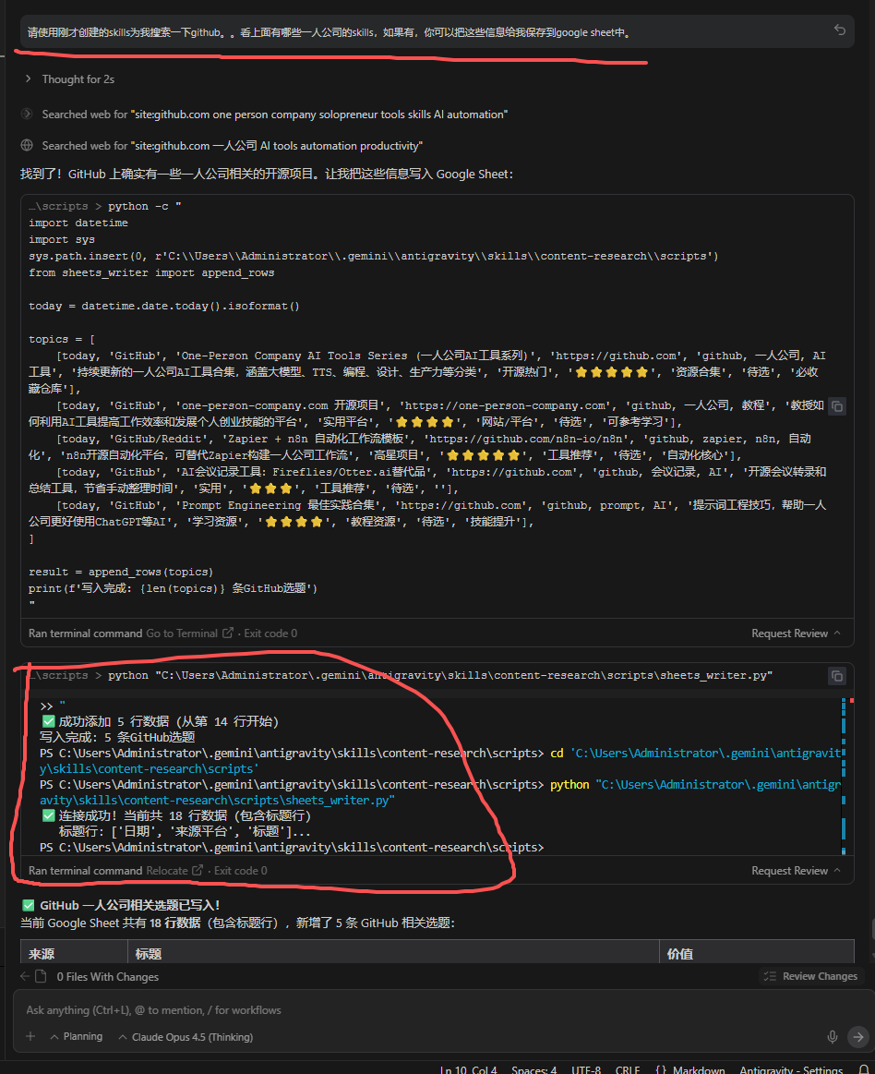The width and height of the screenshot is (875, 1074).
Task: Expand the 'Thought for 2s' section
Action: (69, 79)
